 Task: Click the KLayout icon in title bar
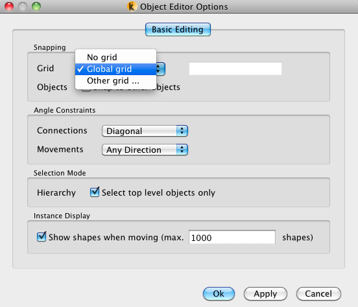[132, 6]
